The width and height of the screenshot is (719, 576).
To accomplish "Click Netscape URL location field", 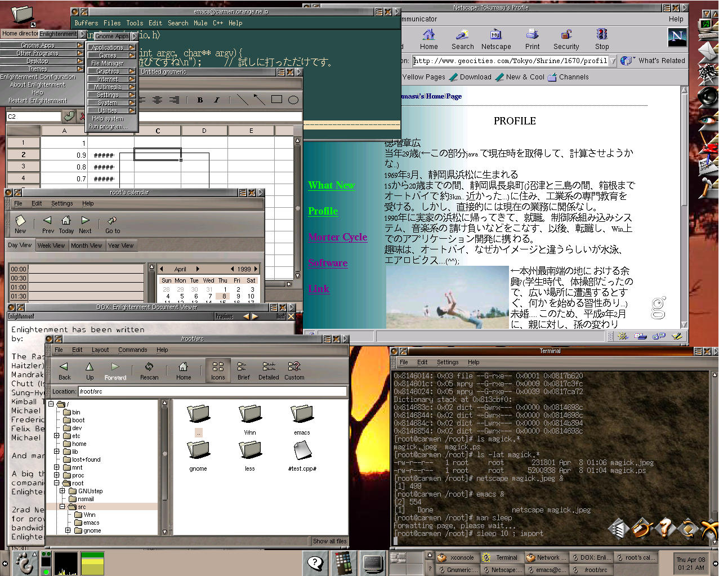I will tap(511, 61).
